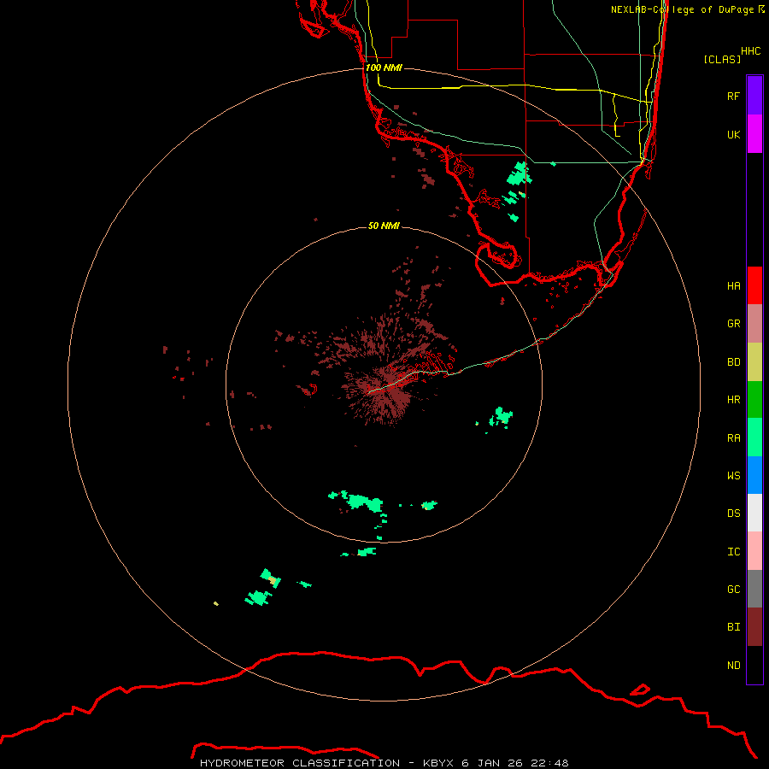Click the BD legend label
The image size is (769, 769).
(733, 362)
